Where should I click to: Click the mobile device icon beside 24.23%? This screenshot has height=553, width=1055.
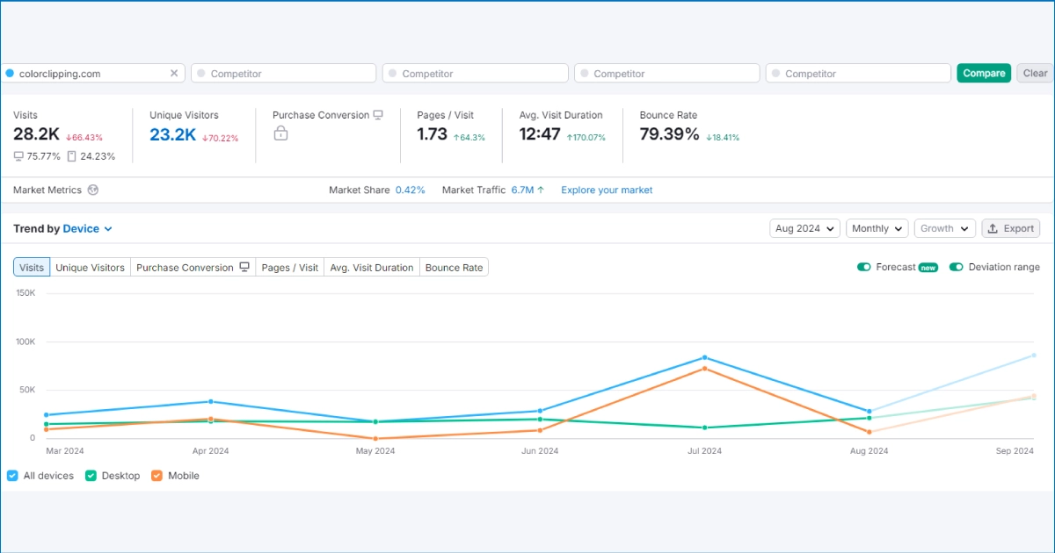click(74, 156)
